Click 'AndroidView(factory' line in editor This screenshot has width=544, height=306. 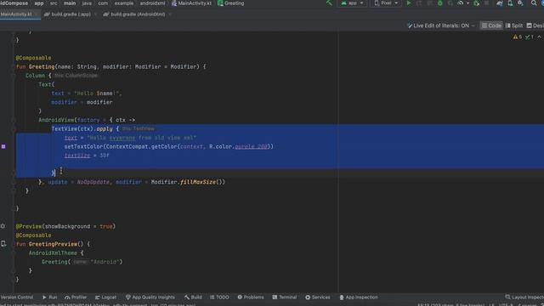point(87,120)
